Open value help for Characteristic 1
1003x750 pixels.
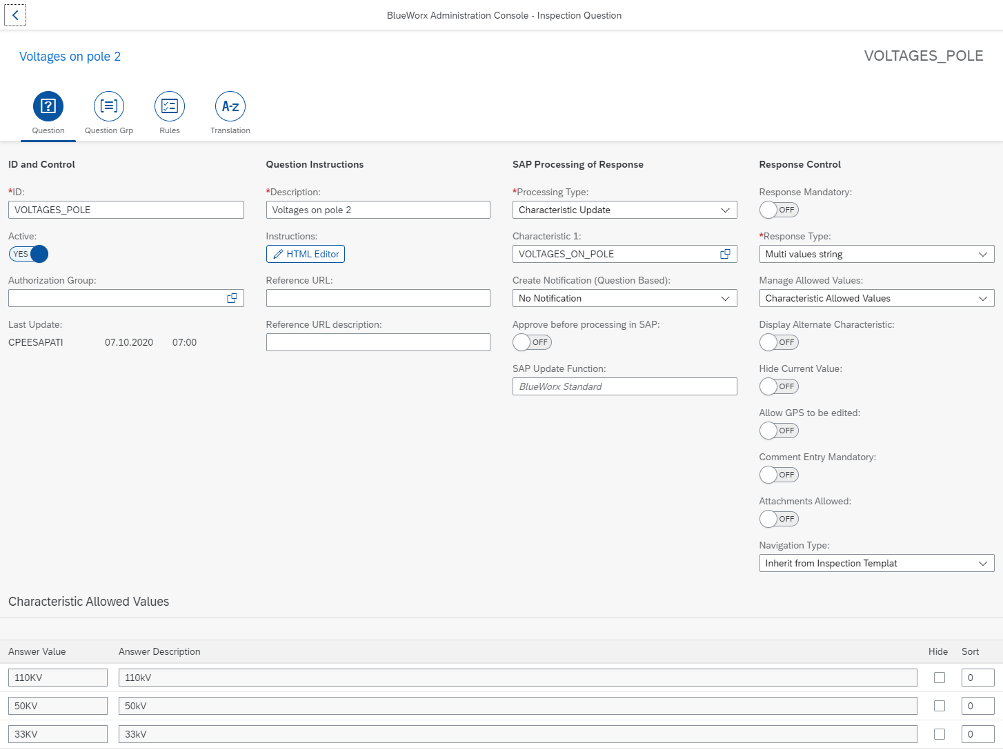point(725,254)
